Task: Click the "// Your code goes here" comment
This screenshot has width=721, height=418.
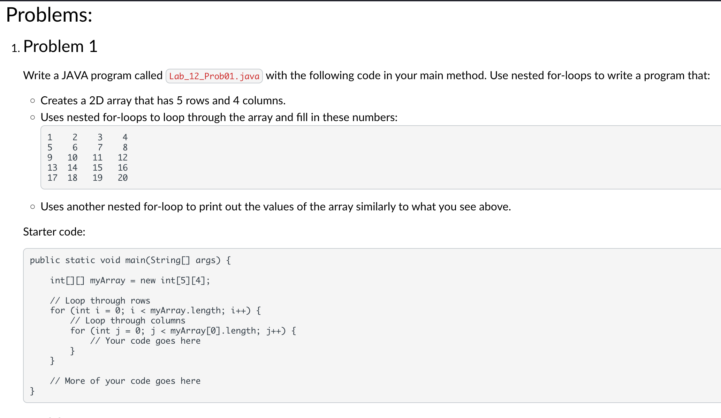Action: [x=145, y=341]
